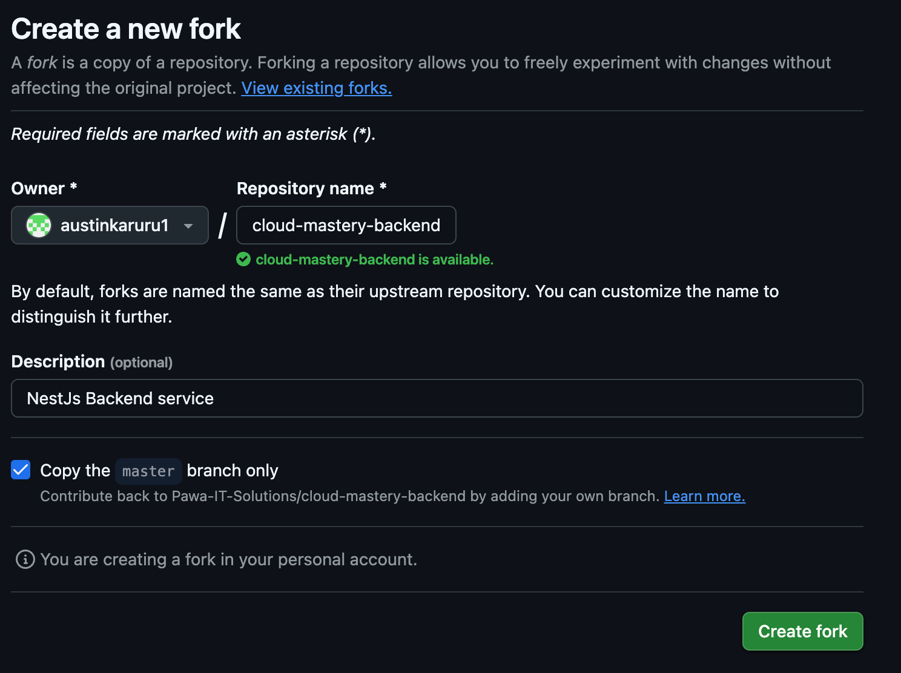Expand the austinkaruru1 owner selector

click(110, 225)
